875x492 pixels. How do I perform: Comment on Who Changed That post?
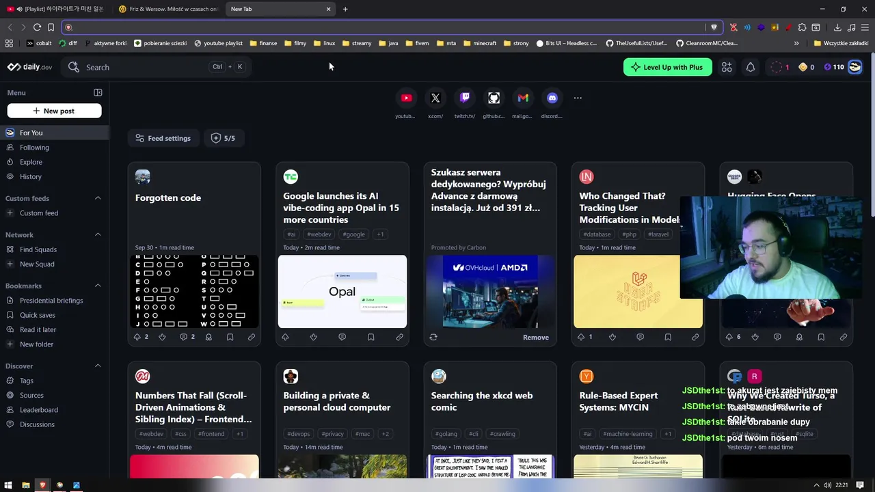pyautogui.click(x=640, y=337)
